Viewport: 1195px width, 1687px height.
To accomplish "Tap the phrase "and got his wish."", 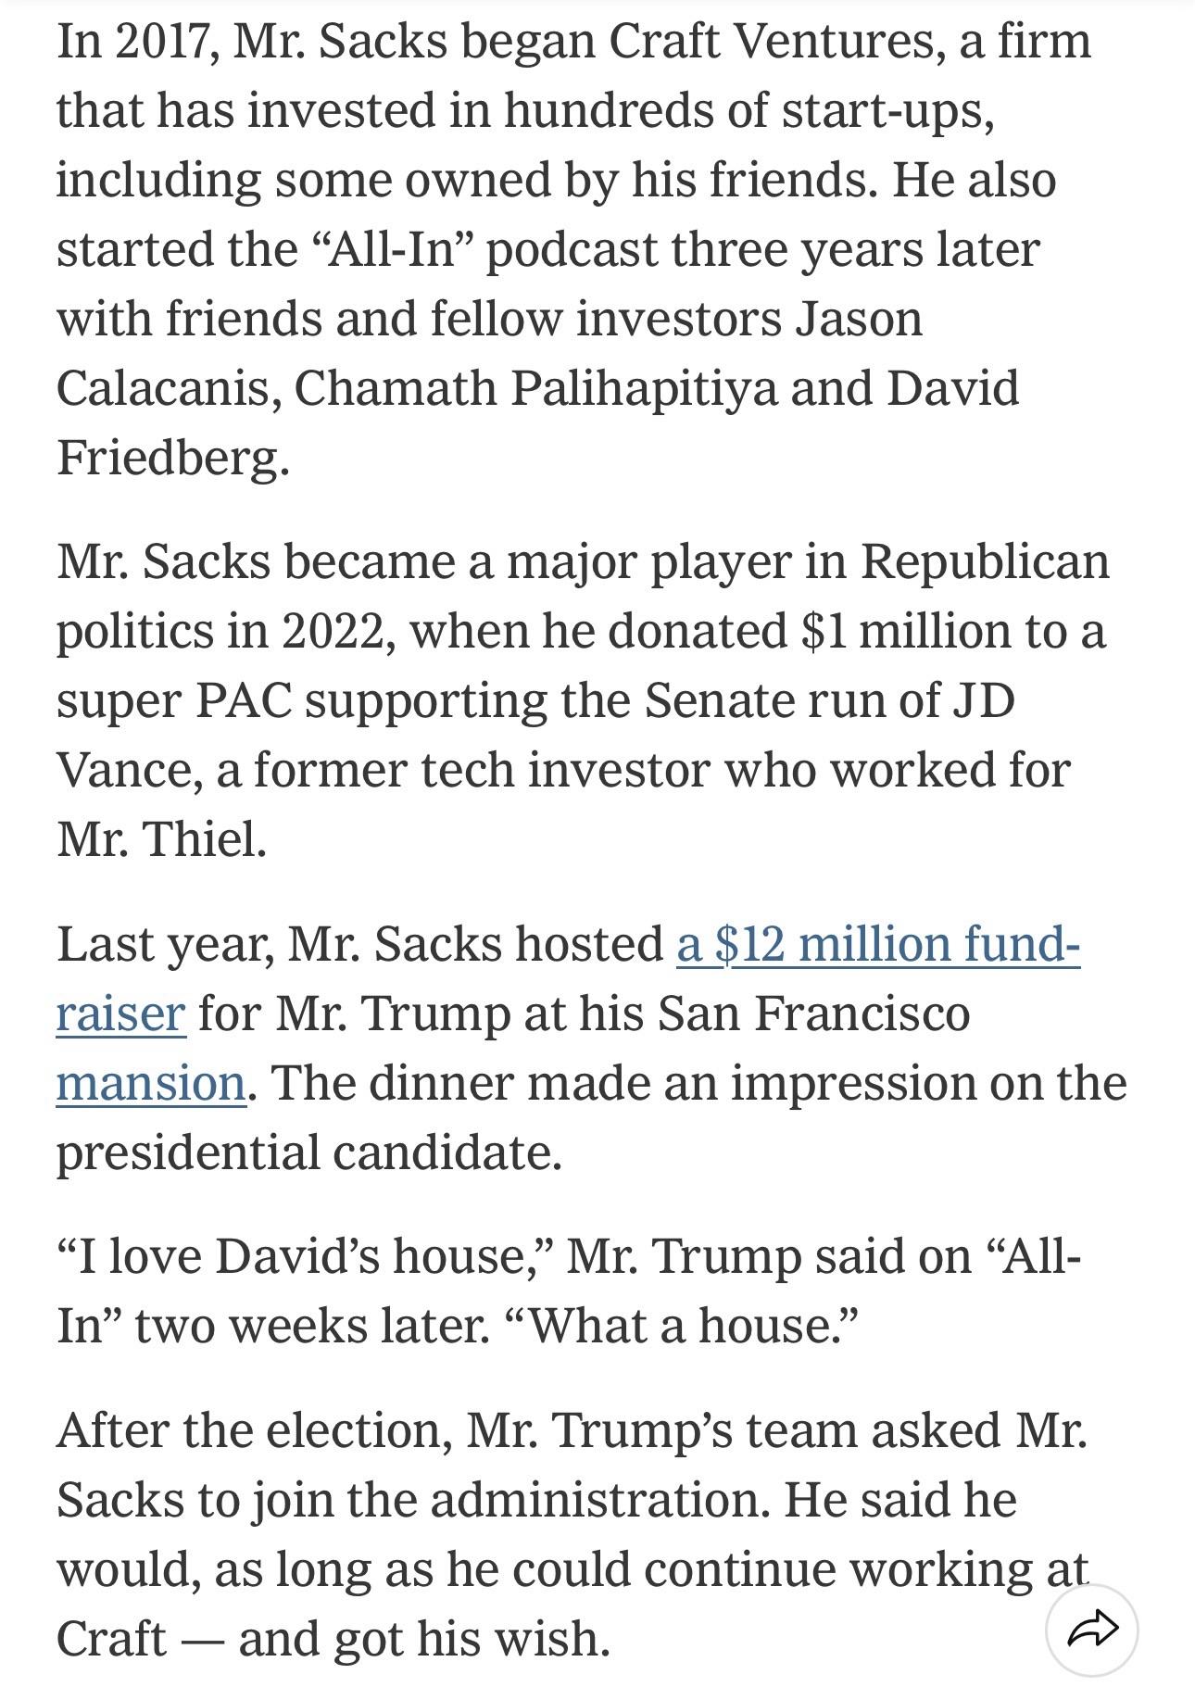I will pyautogui.click(x=424, y=1639).
